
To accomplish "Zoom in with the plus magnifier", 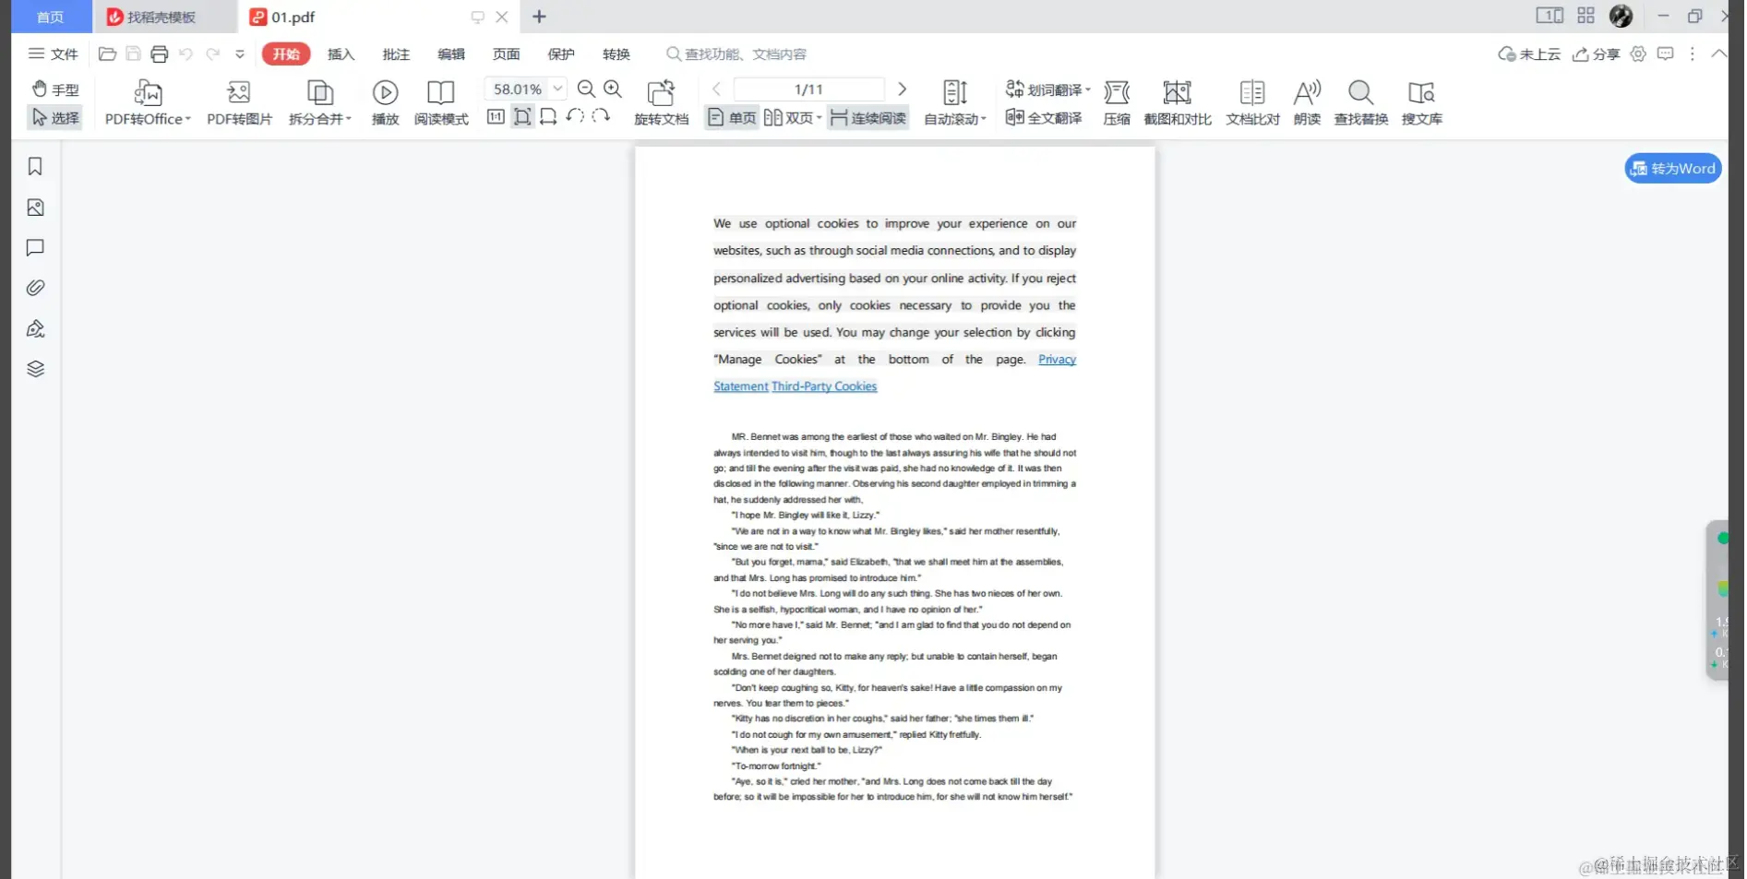I will (613, 89).
